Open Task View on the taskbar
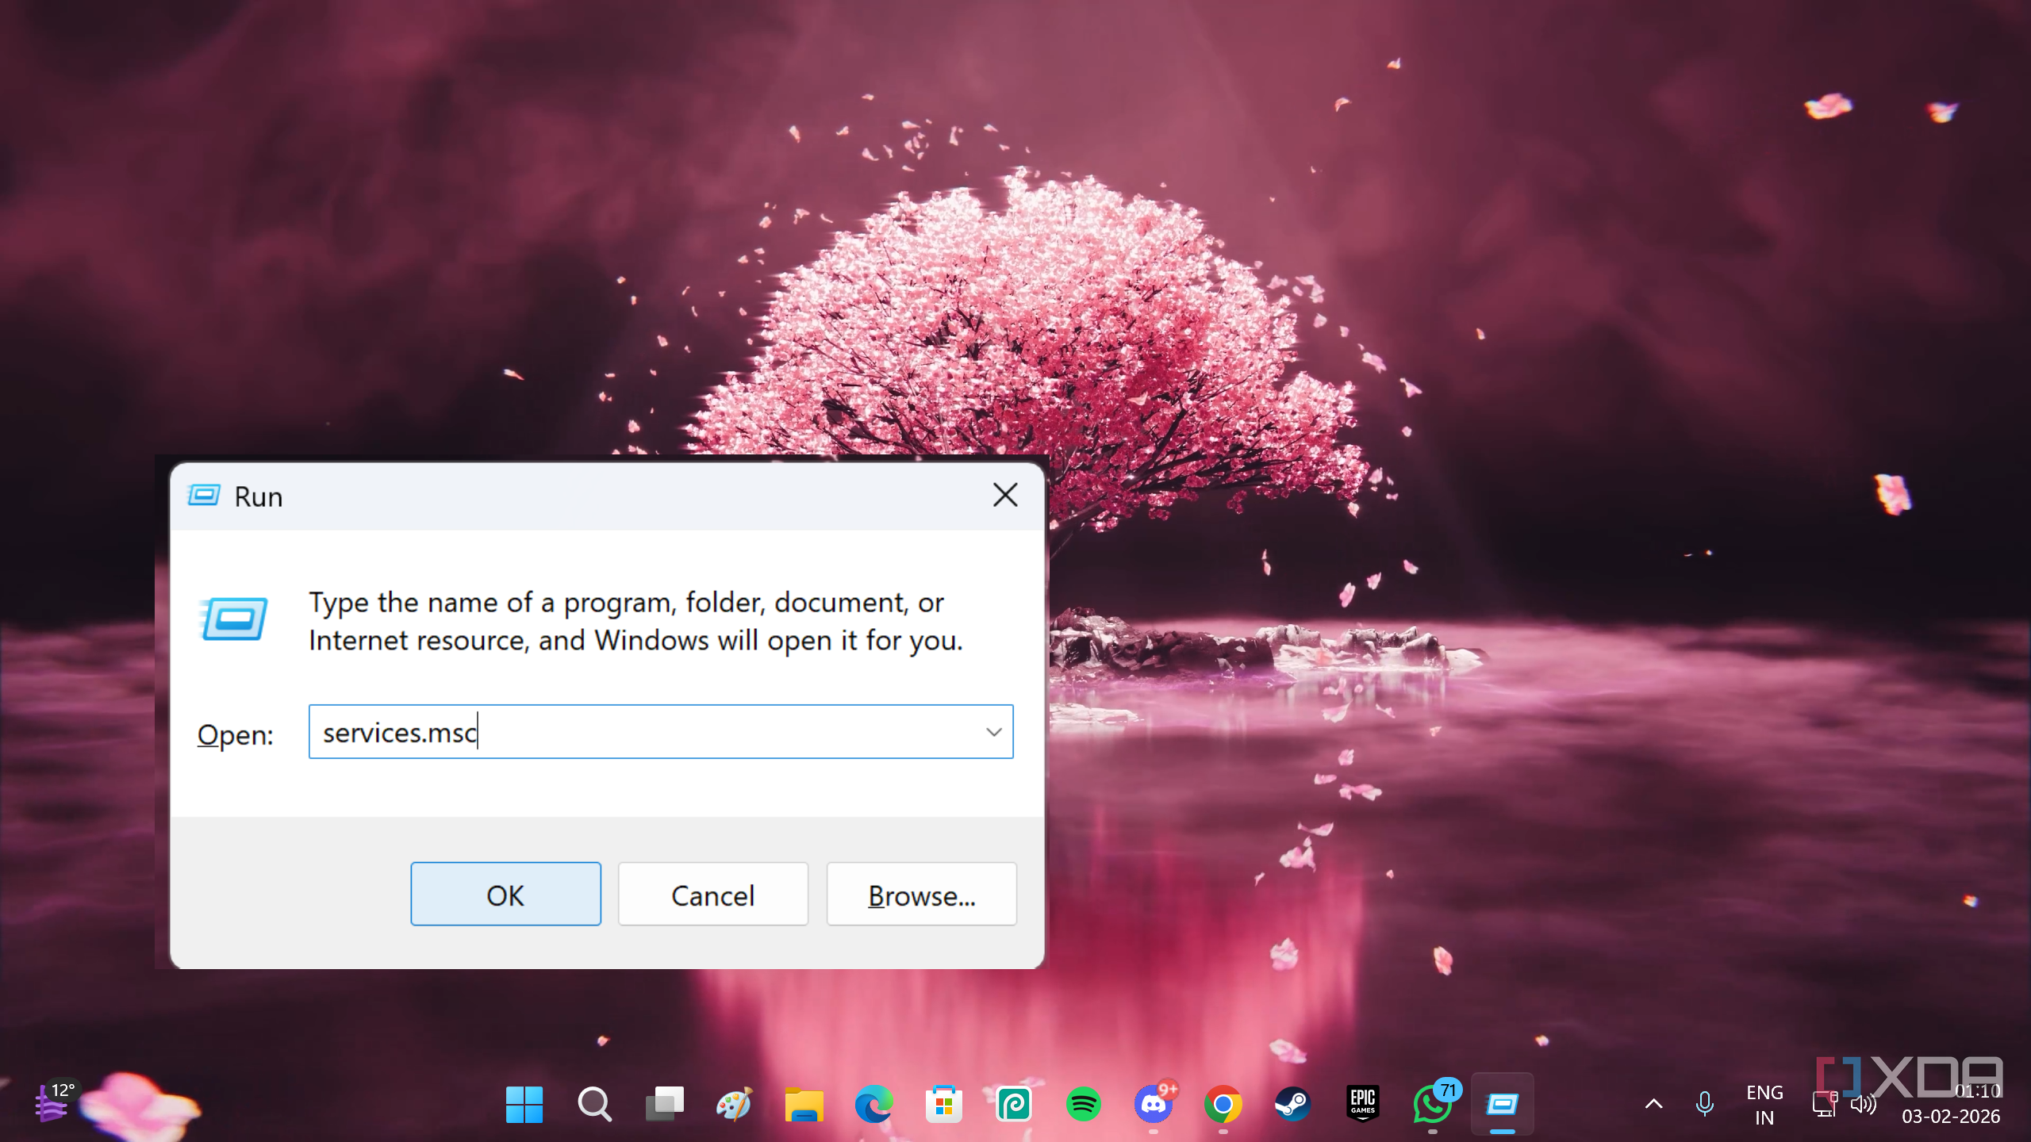 (x=664, y=1104)
